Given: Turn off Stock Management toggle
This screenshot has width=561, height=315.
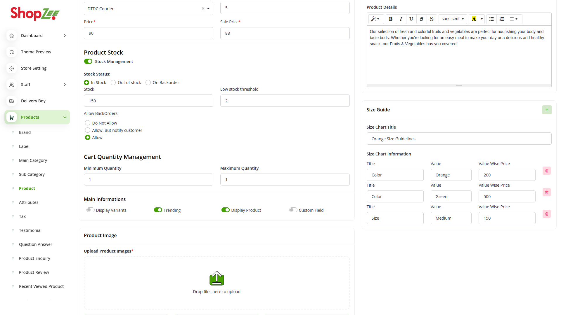Looking at the screenshot, I should (x=88, y=61).
